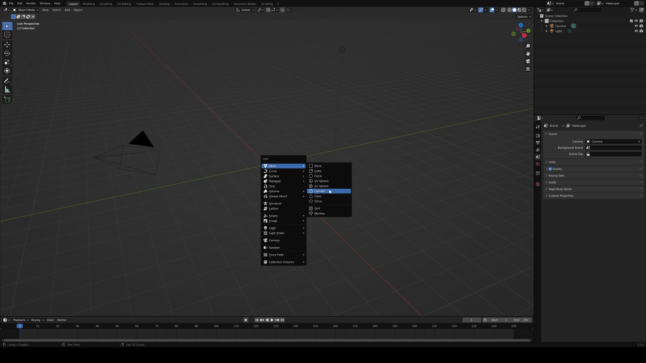The width and height of the screenshot is (646, 363).
Task: Open World Properties in the Properties editor
Action: (x=538, y=164)
